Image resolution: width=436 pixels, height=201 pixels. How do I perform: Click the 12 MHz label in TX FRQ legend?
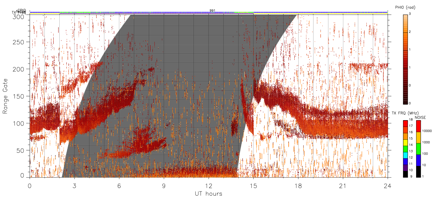[x=411, y=157]
